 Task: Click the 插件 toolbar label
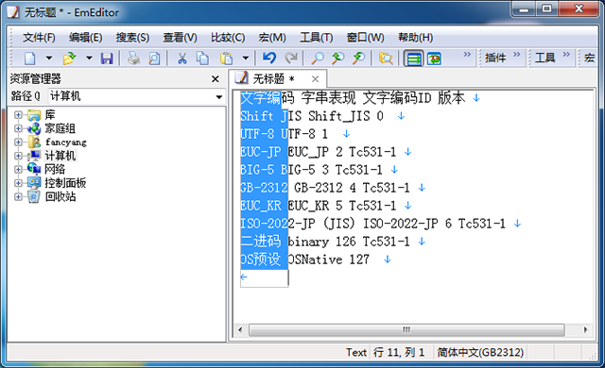pos(495,58)
